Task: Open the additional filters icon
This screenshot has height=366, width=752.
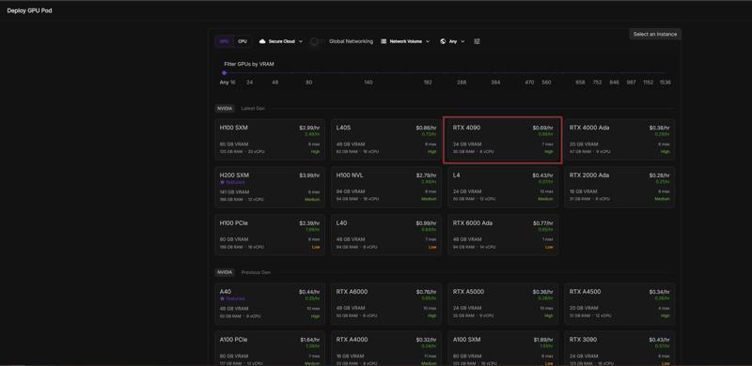Action: click(x=477, y=41)
